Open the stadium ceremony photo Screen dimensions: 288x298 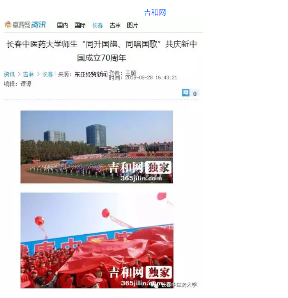[x=97, y=147]
